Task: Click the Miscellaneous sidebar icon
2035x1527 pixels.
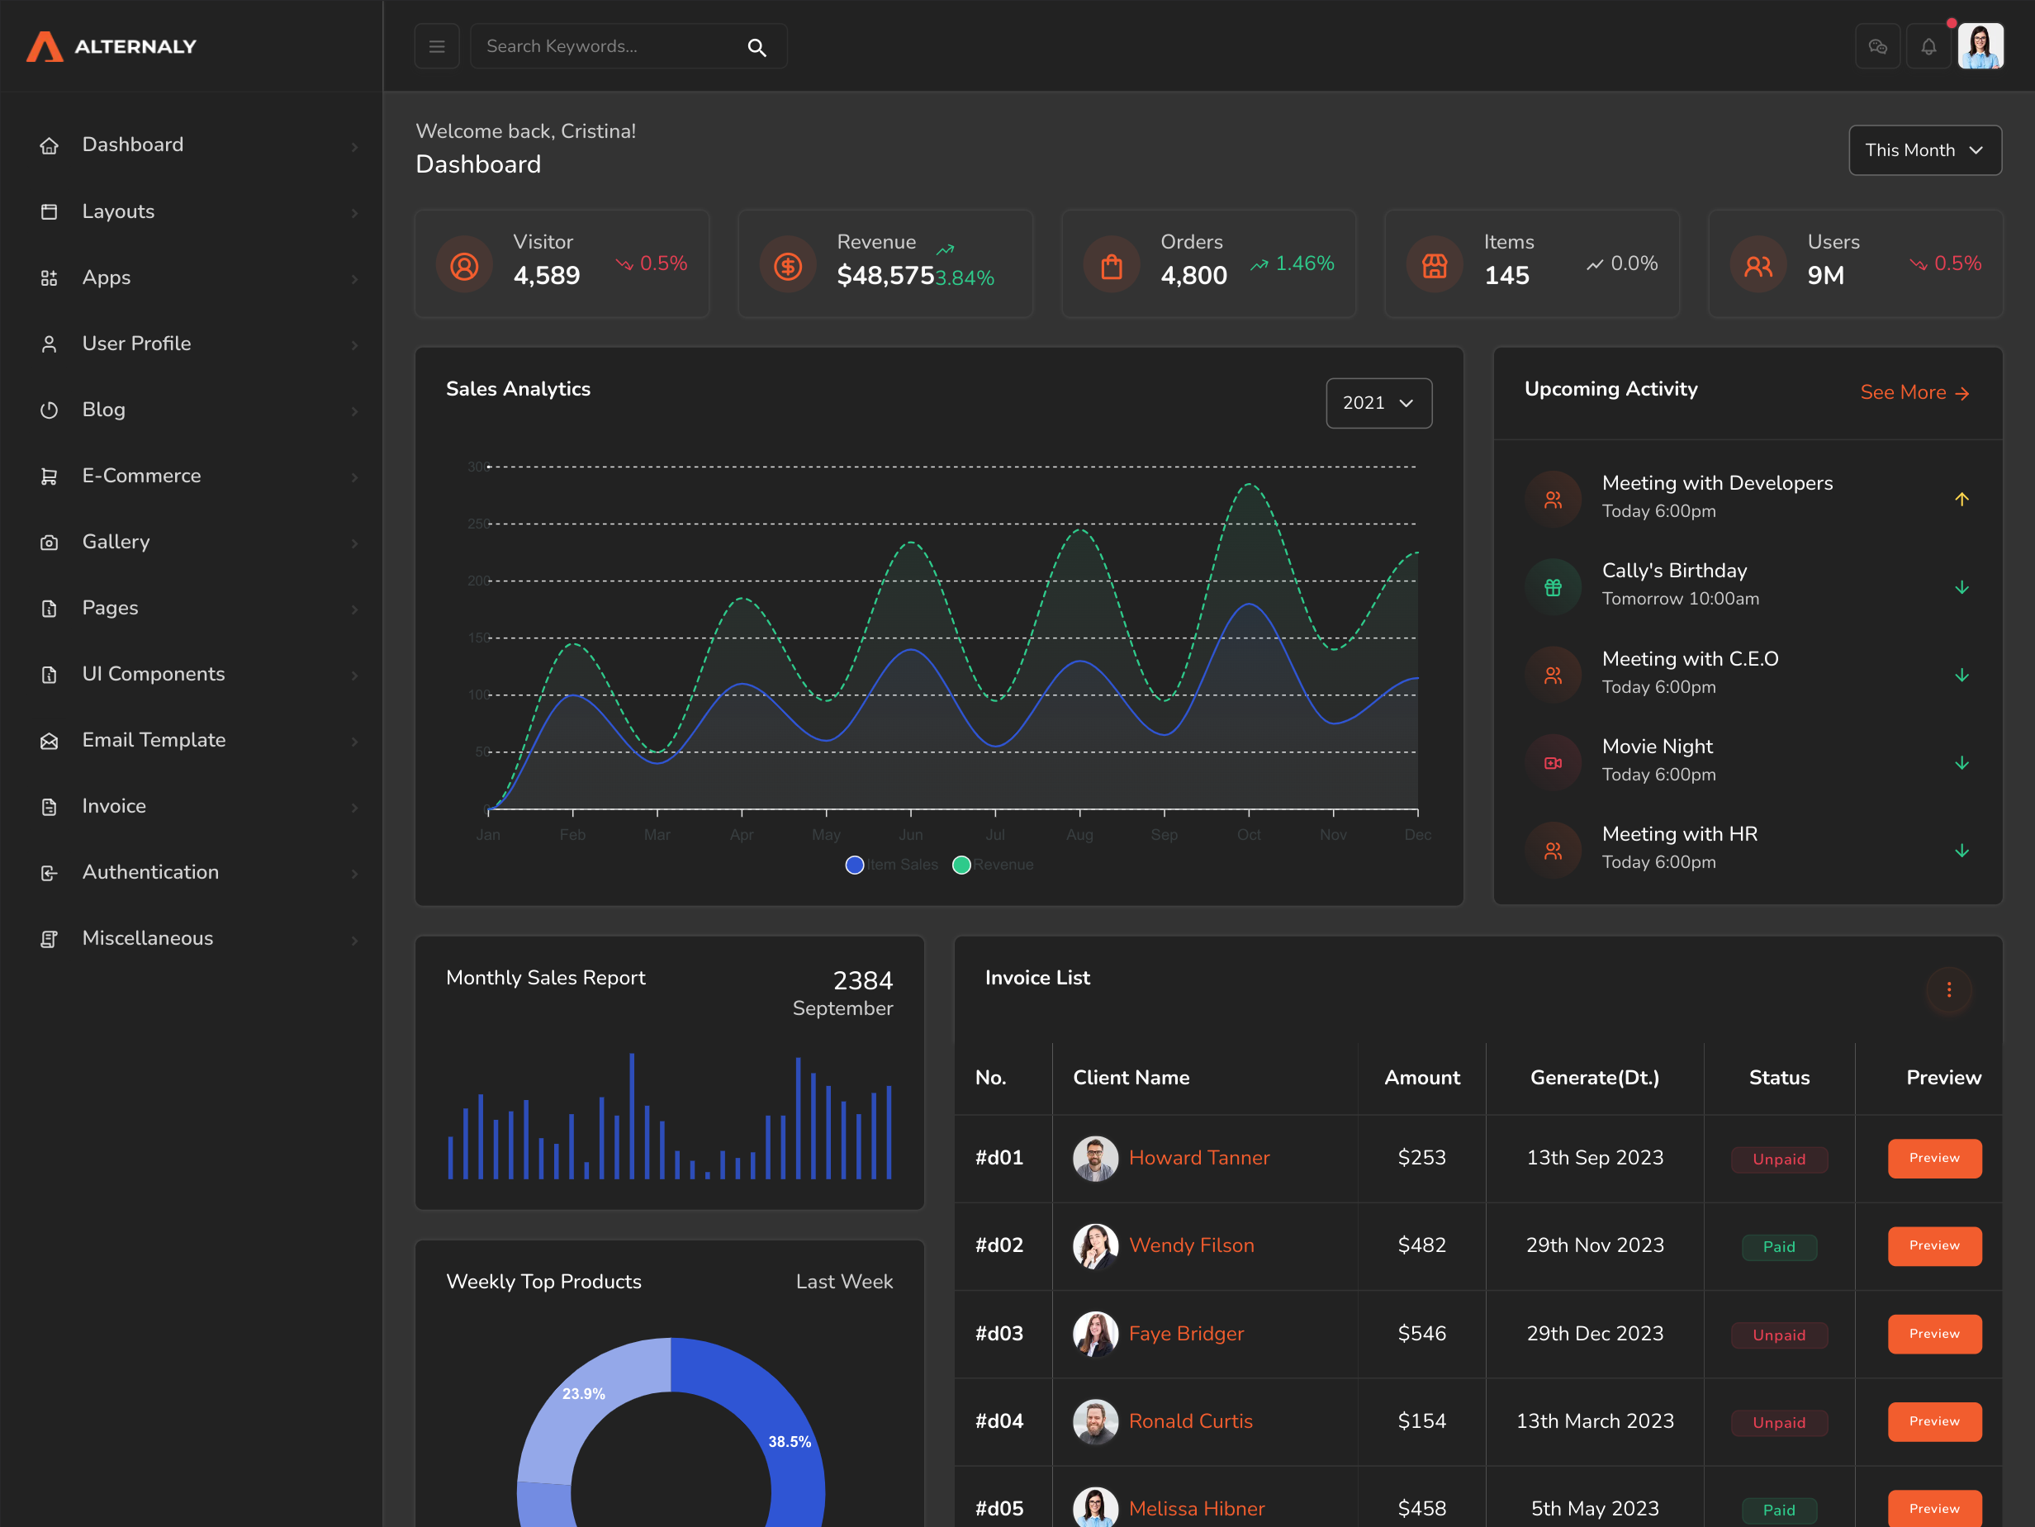Action: tap(50, 939)
